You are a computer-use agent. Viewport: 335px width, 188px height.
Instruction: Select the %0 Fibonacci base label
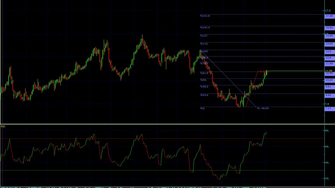tap(202, 108)
